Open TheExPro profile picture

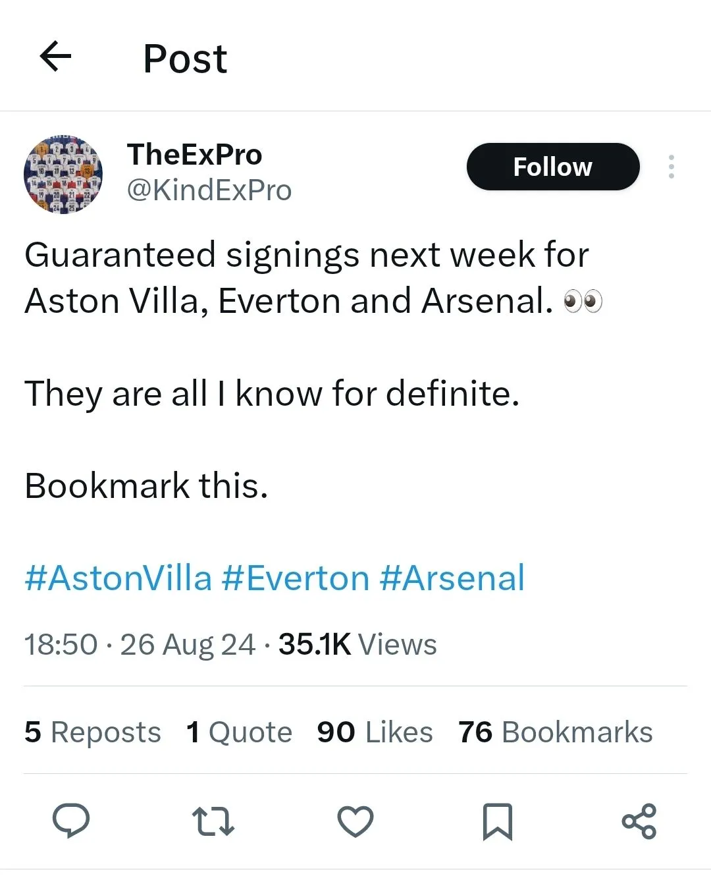click(63, 175)
